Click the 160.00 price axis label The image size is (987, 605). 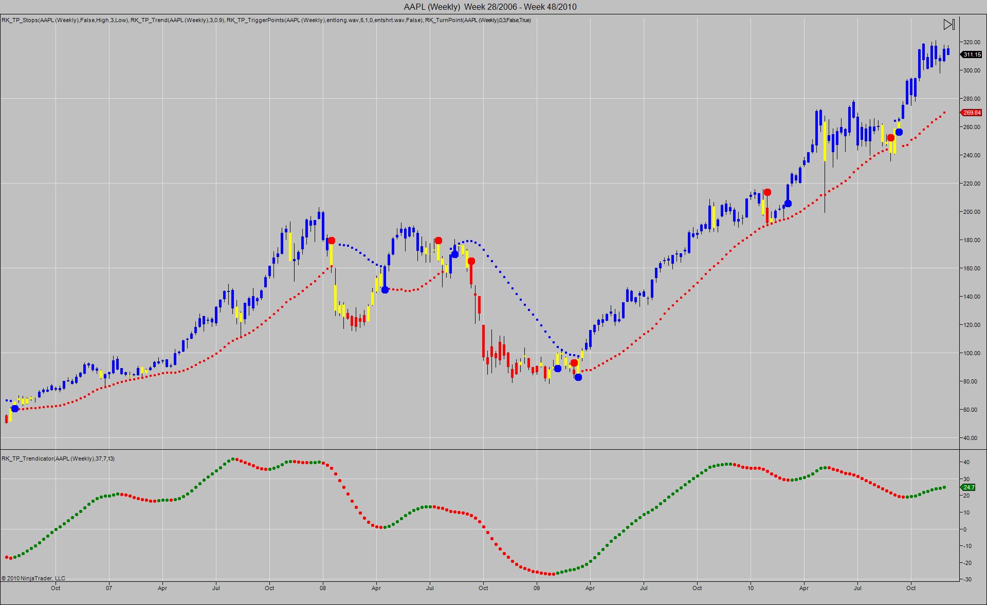[972, 268]
